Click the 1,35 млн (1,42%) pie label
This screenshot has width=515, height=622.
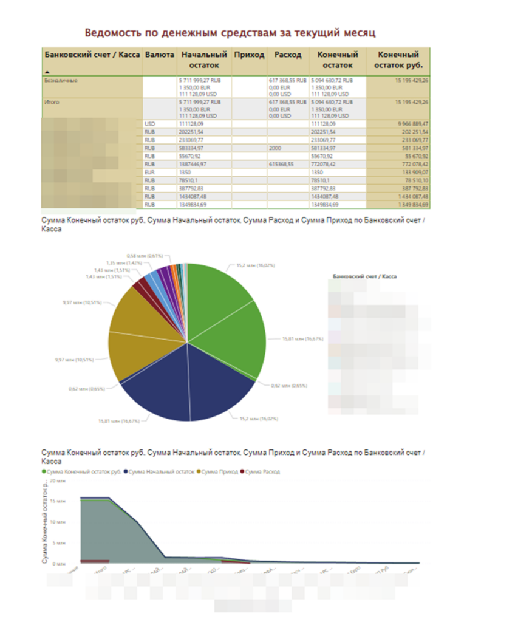click(124, 263)
